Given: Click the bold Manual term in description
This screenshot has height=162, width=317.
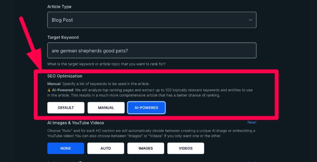Looking at the screenshot, I should point(53,84).
